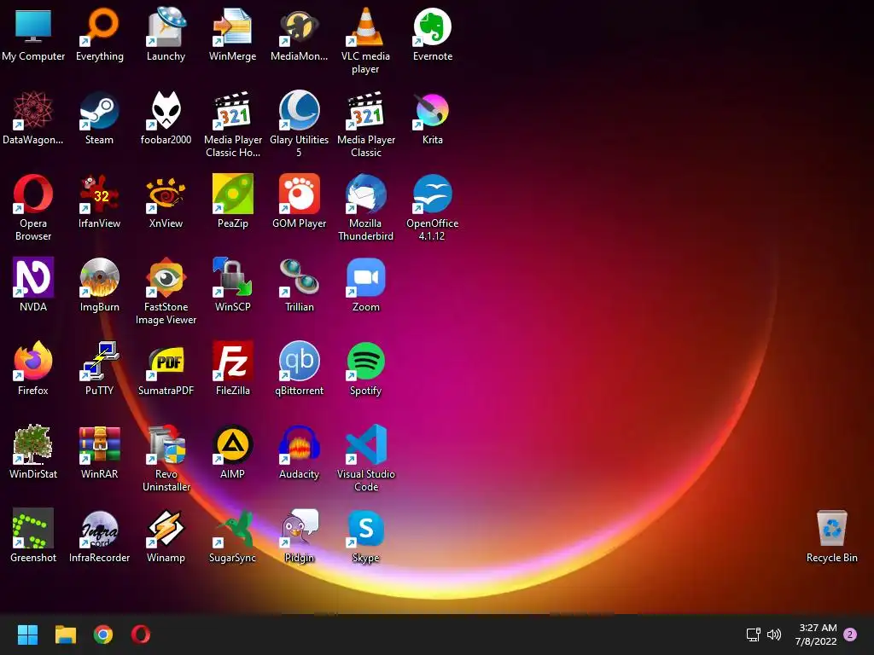Click the Evernote elephant icon
The image size is (874, 655).
[x=433, y=26]
